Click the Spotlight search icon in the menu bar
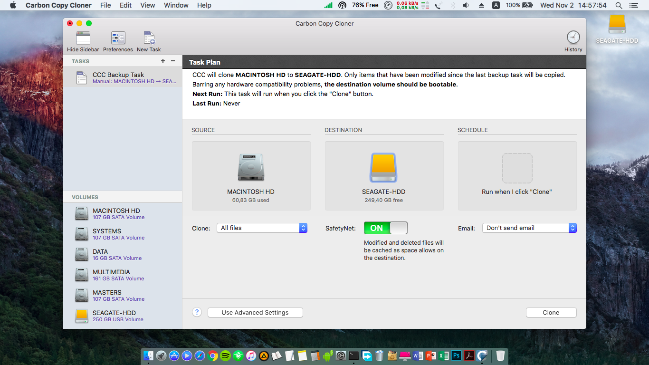This screenshot has height=365, width=649. 619,5
